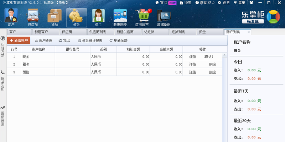285x142 pixels.
Task: Select the 刷卡 account name cell
Action: 38,65
